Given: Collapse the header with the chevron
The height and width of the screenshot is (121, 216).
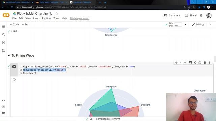Looking at the screenshot, I should point(210,25).
